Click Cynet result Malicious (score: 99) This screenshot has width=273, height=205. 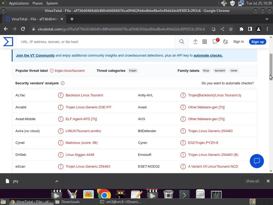coord(82,143)
